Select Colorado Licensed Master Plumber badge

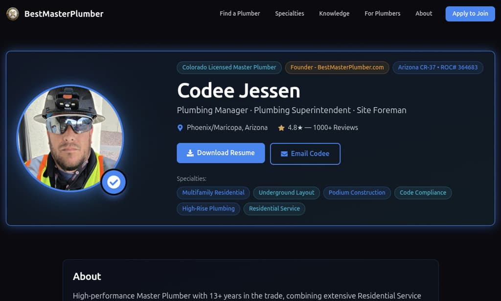point(229,68)
